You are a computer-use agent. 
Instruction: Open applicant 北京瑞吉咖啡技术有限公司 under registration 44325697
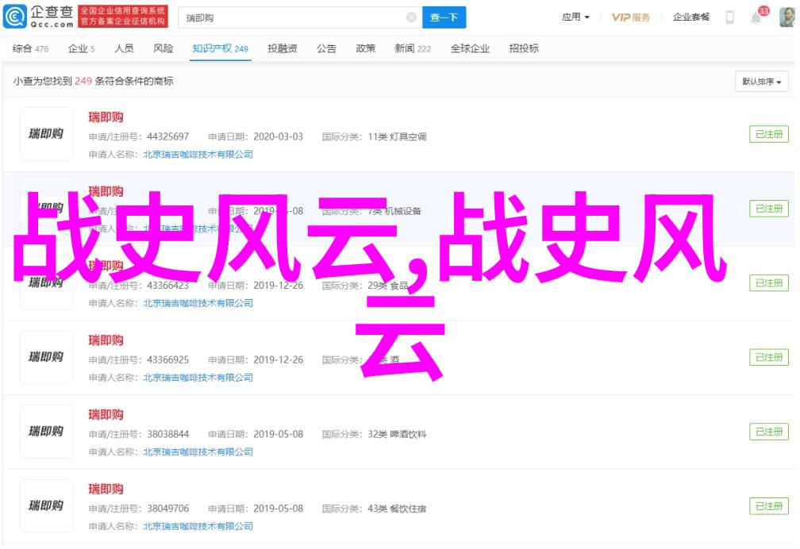click(198, 155)
